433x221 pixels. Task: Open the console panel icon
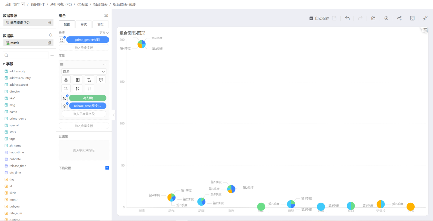point(413,18)
